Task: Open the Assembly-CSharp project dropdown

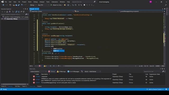Action: 52,11
